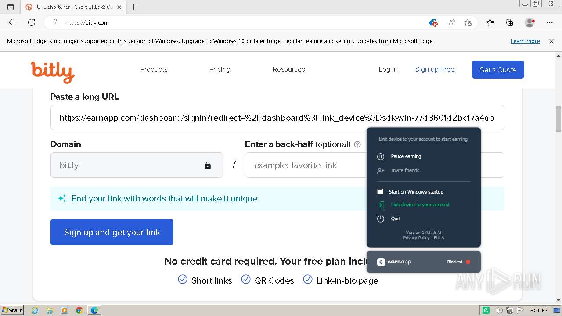The image size is (562, 316).
Task: Click the Link-in-bio page item
Action: coord(341,280)
